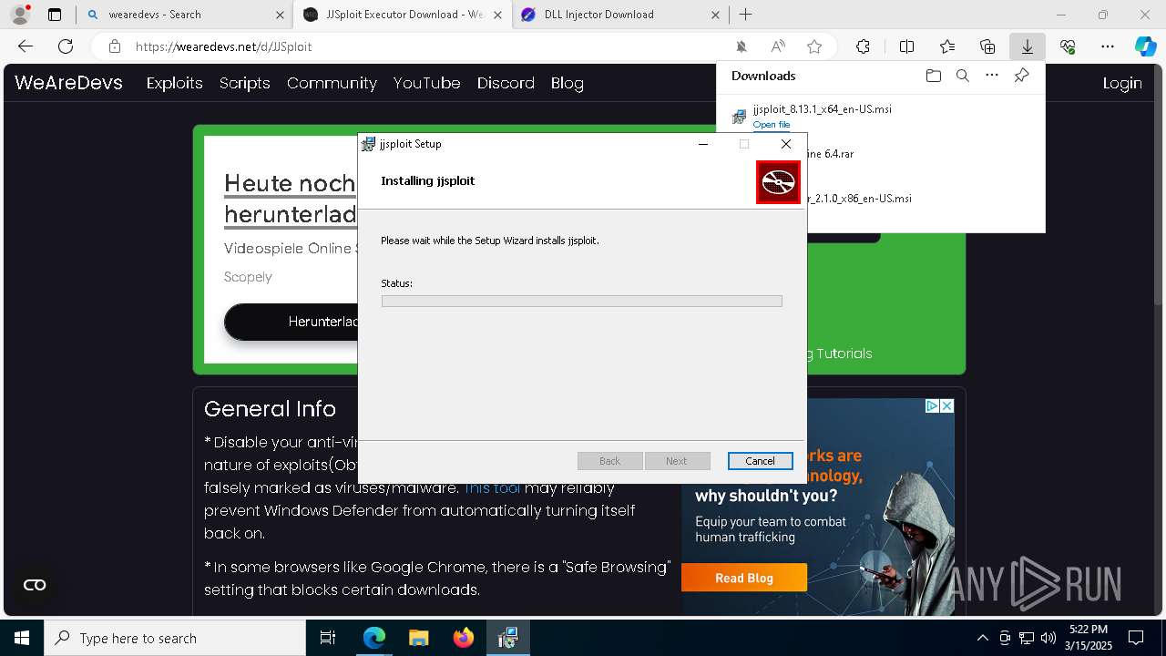This screenshot has width=1166, height=656.
Task: Search downloads with magnifier icon
Action: tap(962, 76)
